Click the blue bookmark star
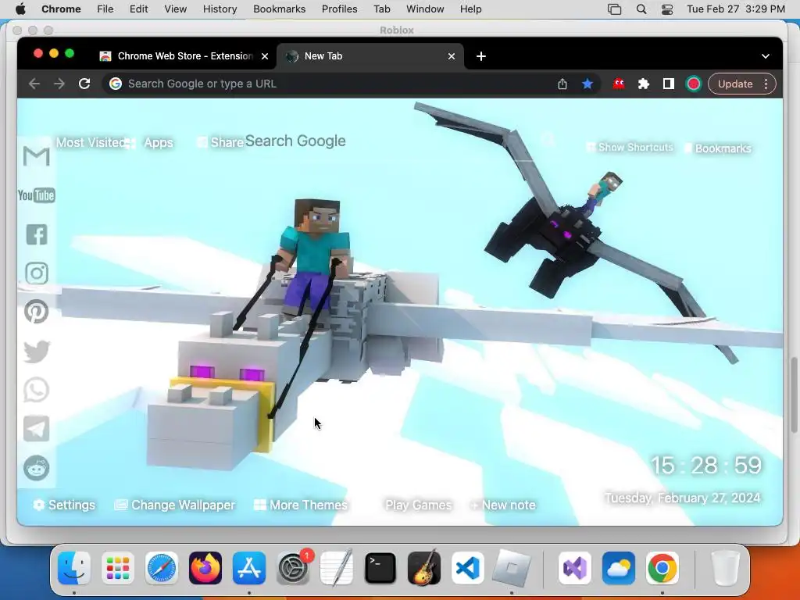Screen dimensions: 800x600 tap(587, 84)
